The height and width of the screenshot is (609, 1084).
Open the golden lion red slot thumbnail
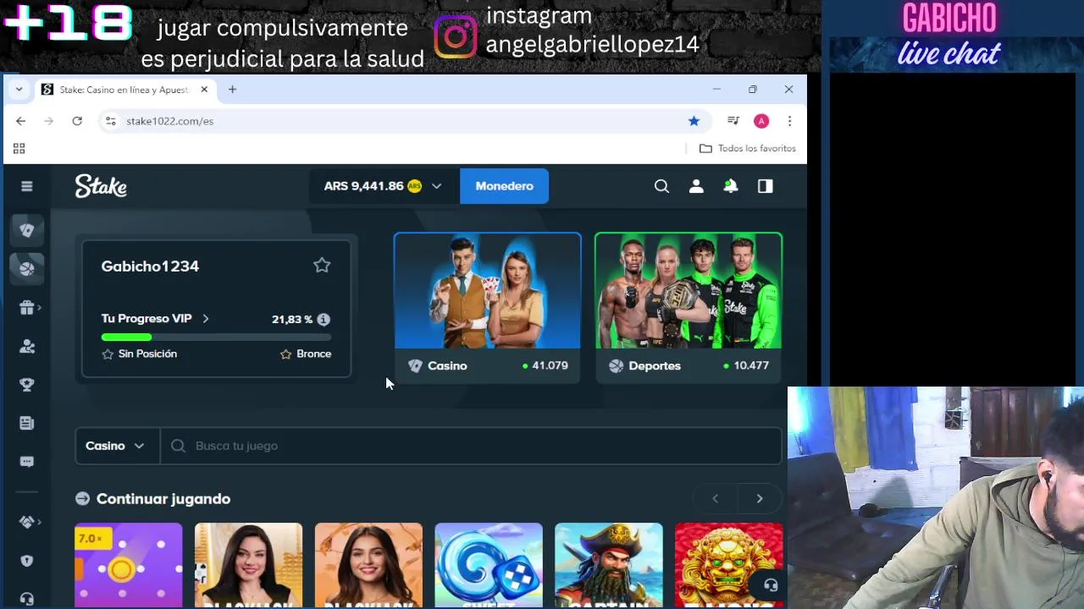729,565
